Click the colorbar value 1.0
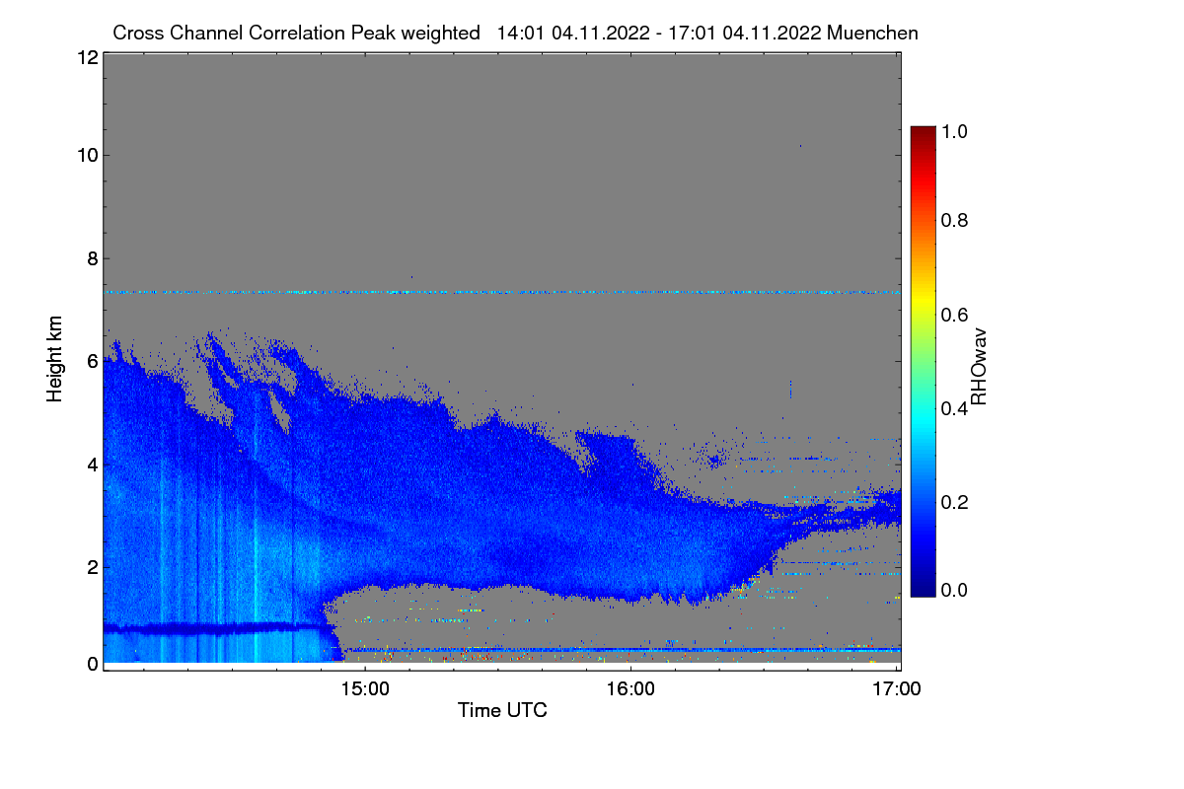 955,130
